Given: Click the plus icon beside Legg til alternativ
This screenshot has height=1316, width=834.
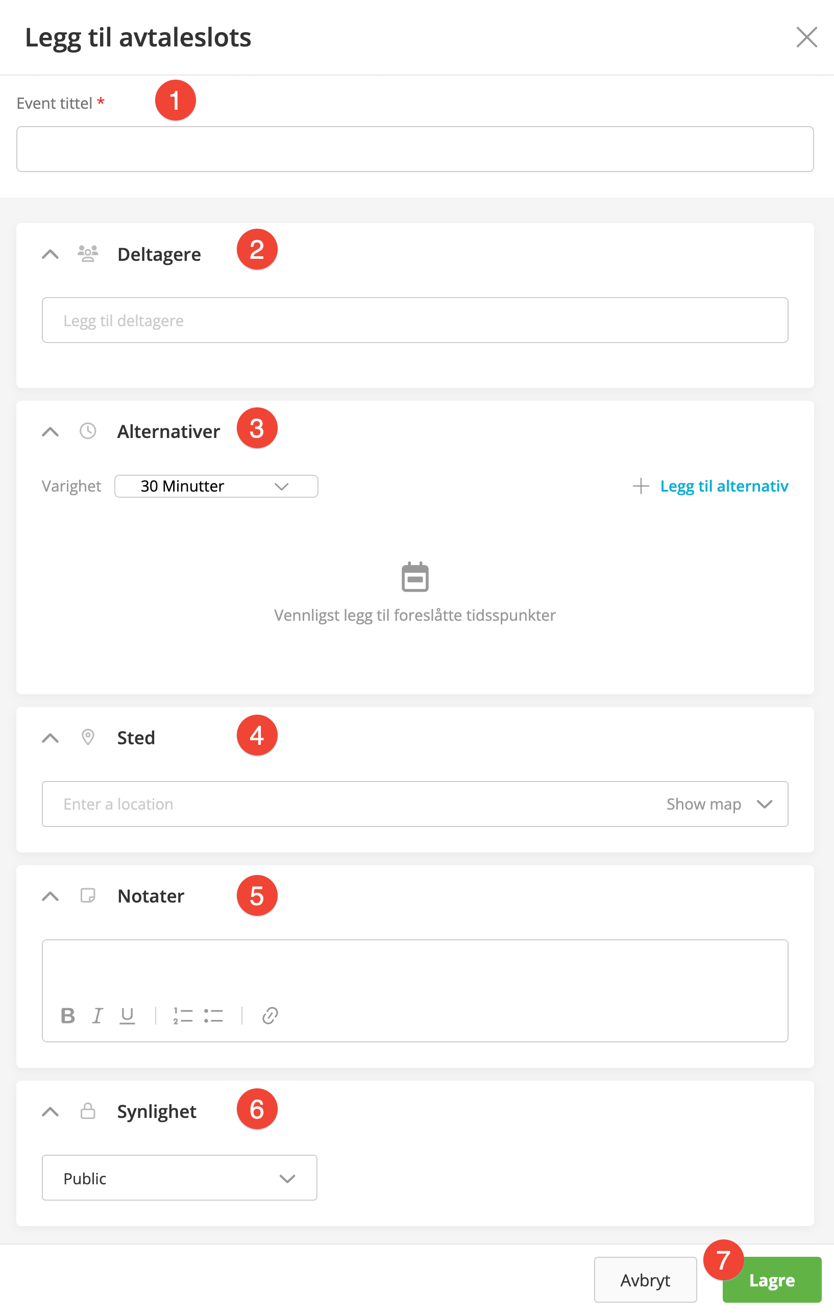Looking at the screenshot, I should click(641, 486).
